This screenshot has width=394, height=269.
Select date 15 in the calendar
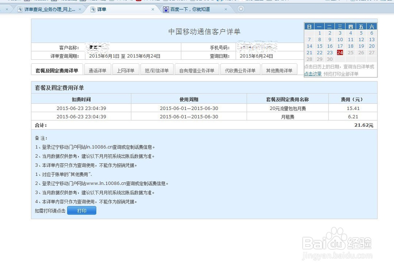coord(320,46)
